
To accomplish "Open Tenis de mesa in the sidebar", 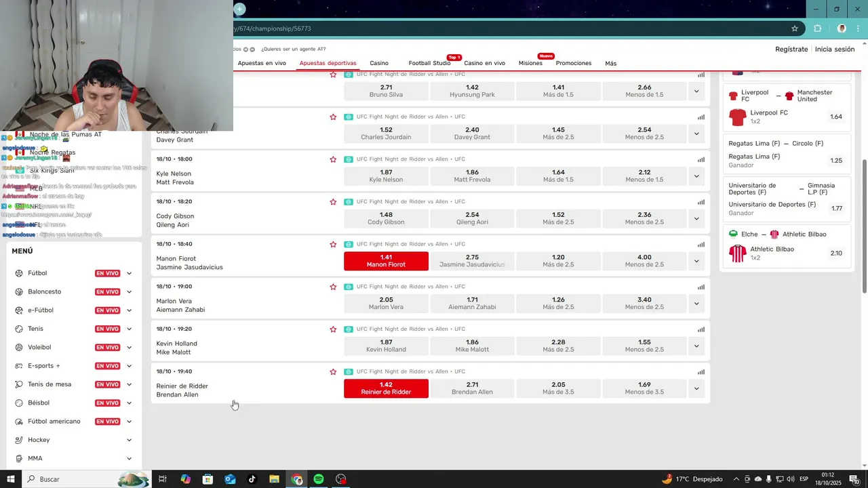I will [50, 384].
